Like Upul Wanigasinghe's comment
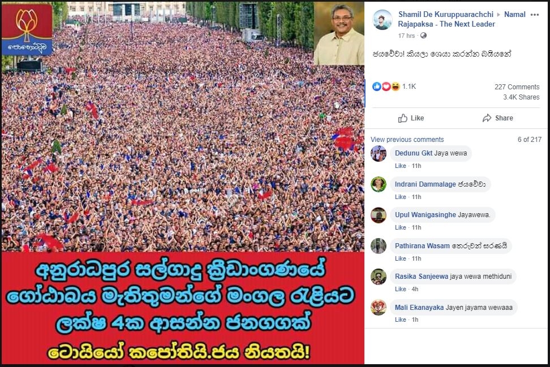 [x=400, y=227]
